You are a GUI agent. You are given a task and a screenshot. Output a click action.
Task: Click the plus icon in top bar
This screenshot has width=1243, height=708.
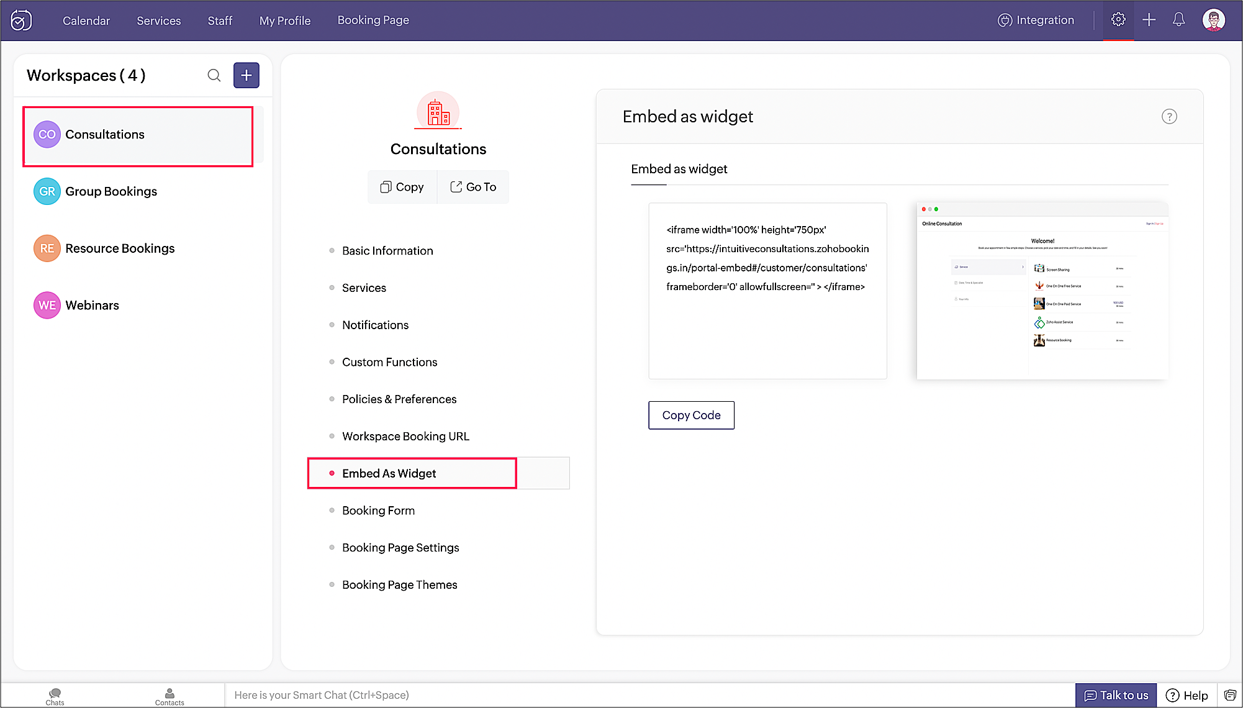(x=1149, y=20)
